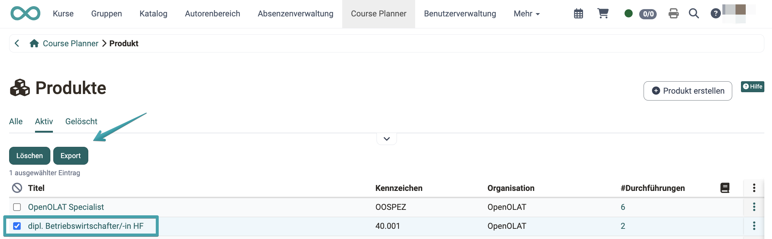Click the '1 ausgewählter Eintrag' label
Screen dimensions: 772x239
coord(45,173)
